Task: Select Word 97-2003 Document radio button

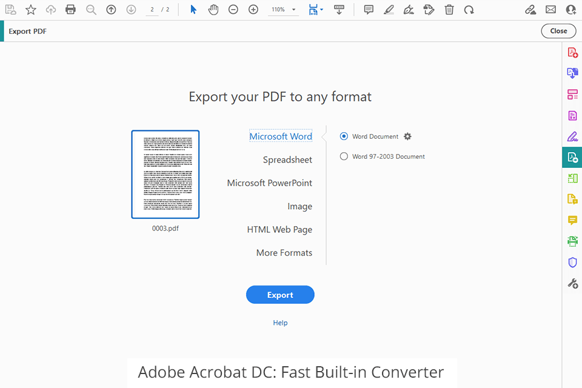Action: pyautogui.click(x=344, y=156)
